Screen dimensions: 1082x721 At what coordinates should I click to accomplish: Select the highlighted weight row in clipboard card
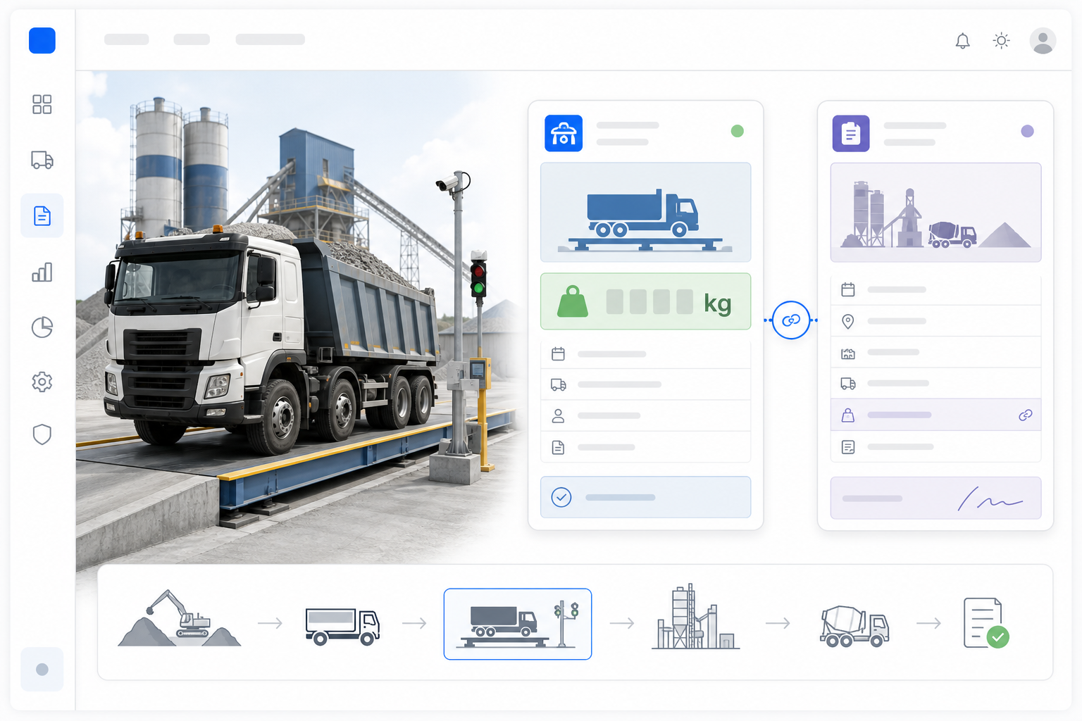tap(935, 415)
